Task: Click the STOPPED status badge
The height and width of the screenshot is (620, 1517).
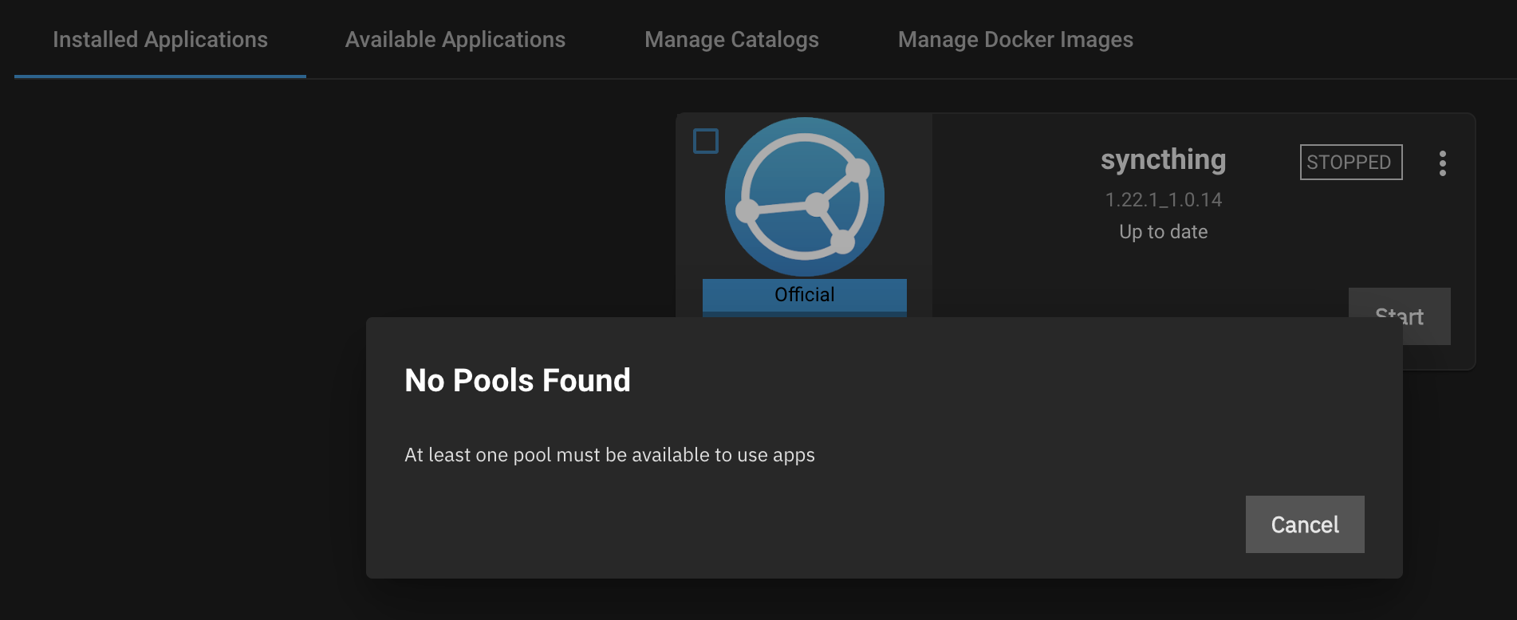Action: (1351, 162)
